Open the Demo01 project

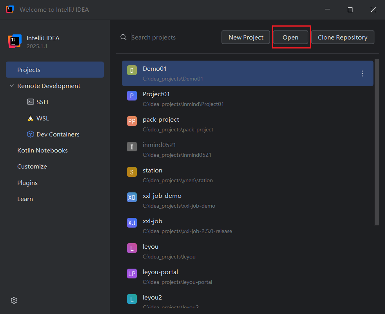[247, 74]
